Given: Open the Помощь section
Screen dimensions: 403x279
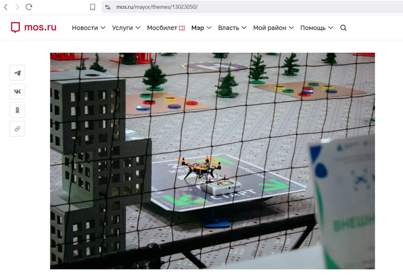Looking at the screenshot, I should pos(316,28).
